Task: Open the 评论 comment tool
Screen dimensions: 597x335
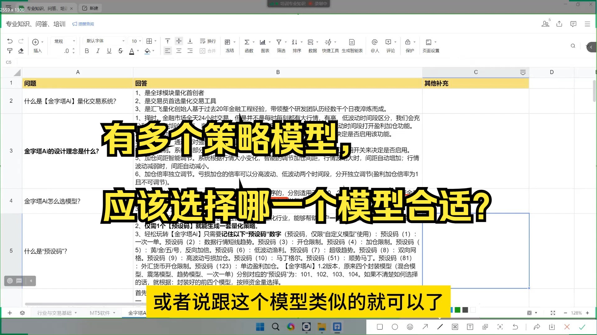Action: click(x=391, y=46)
